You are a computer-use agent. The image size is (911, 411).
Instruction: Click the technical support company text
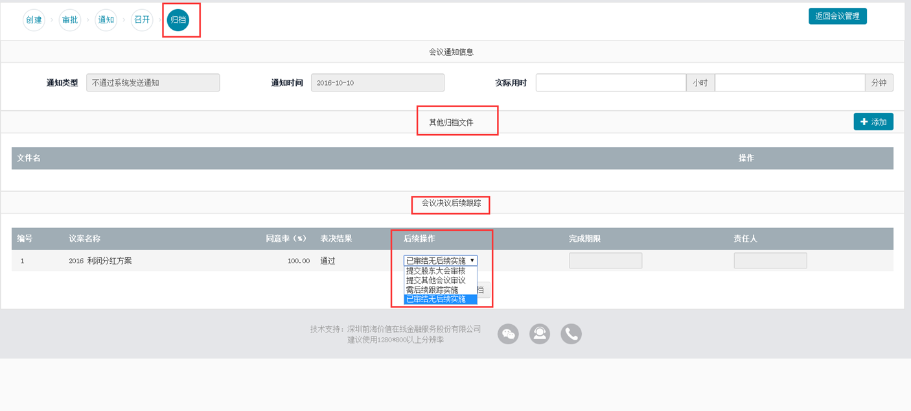395,329
